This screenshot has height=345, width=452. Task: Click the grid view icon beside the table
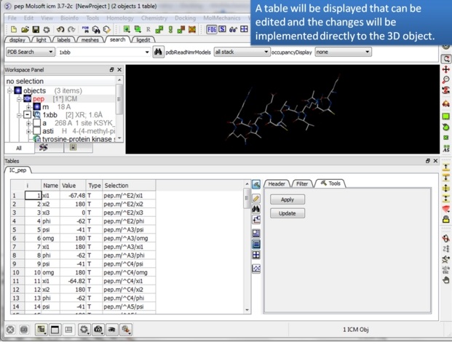(256, 255)
